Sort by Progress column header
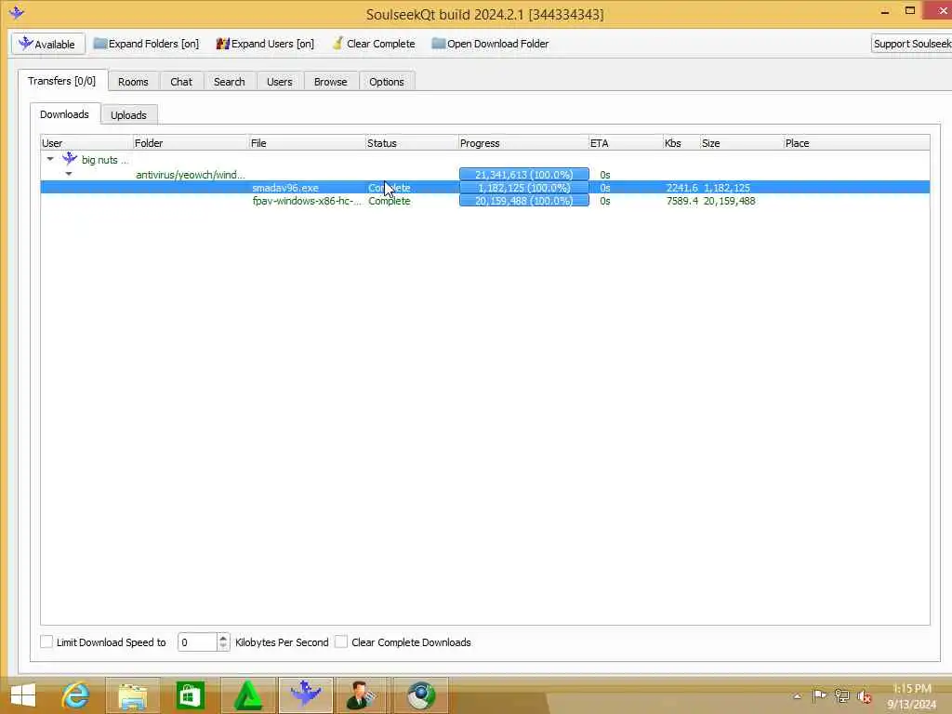 (x=523, y=143)
